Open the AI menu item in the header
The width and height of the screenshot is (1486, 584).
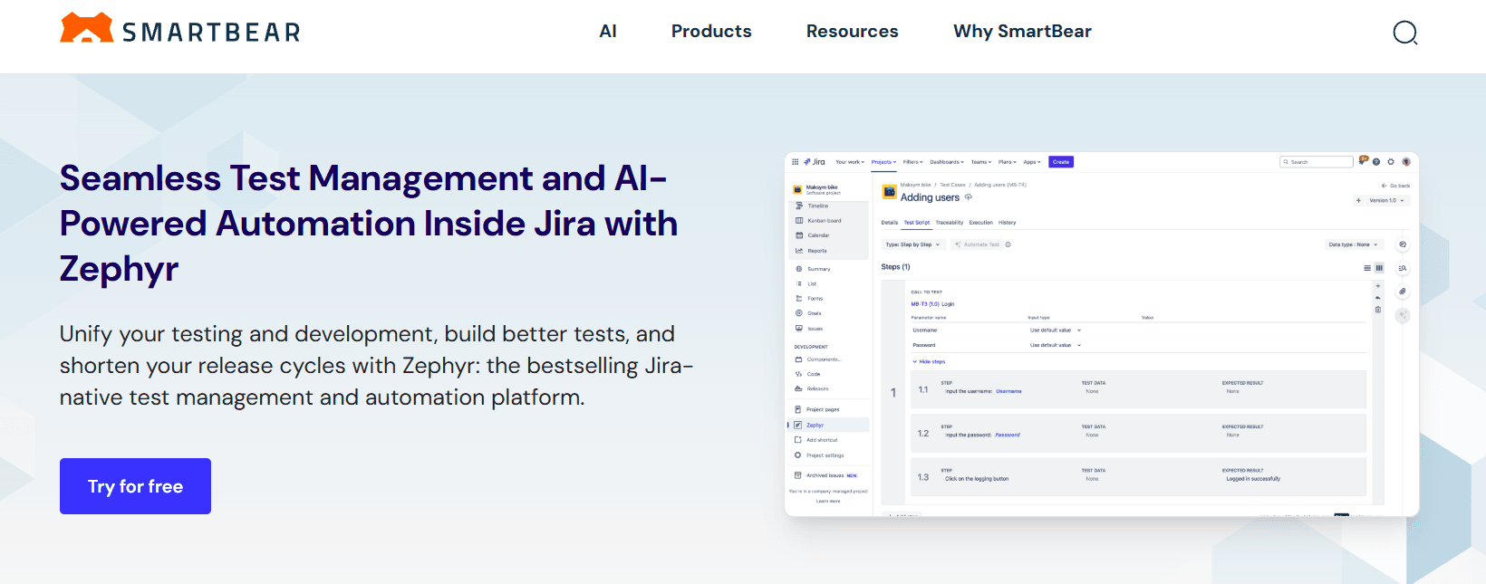[x=608, y=32]
